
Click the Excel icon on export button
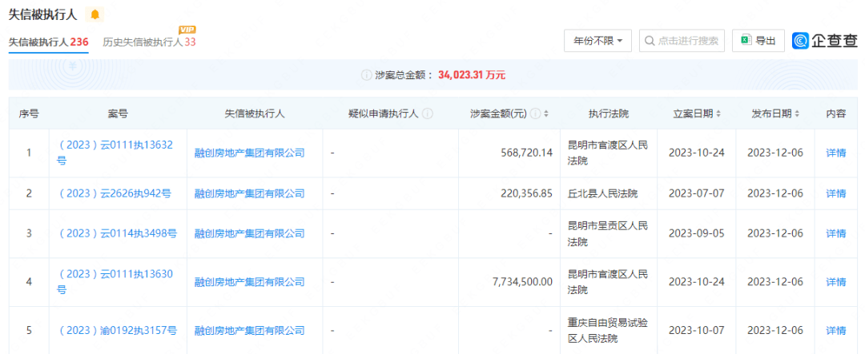click(746, 41)
